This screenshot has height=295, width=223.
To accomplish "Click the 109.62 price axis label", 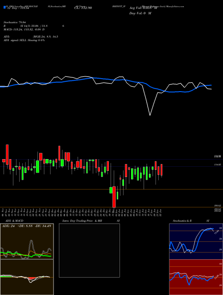I will pos(218,206).
